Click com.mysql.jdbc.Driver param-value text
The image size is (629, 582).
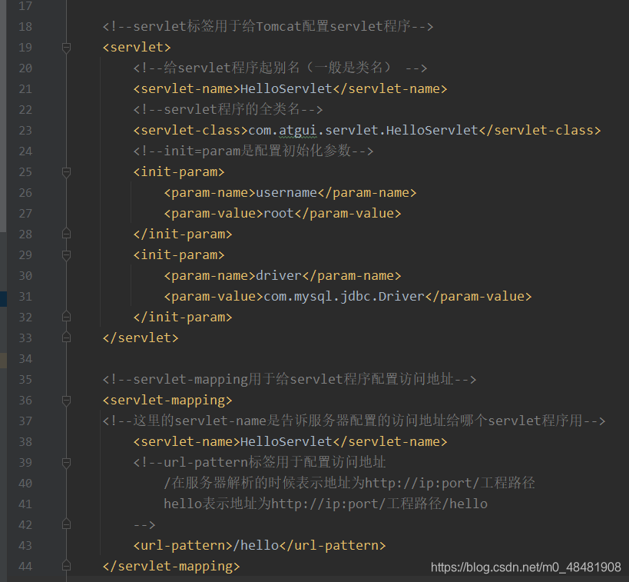(344, 297)
